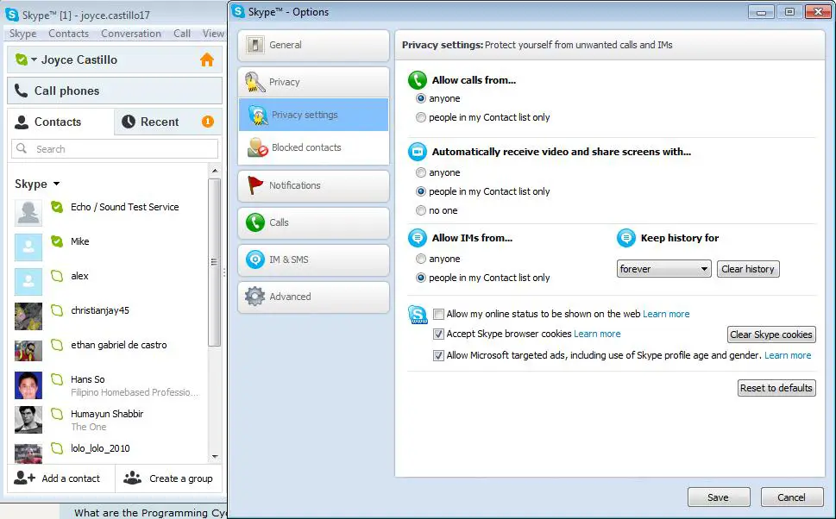The width and height of the screenshot is (836, 519).
Task: Switch to the Recent tab
Action: pos(167,122)
